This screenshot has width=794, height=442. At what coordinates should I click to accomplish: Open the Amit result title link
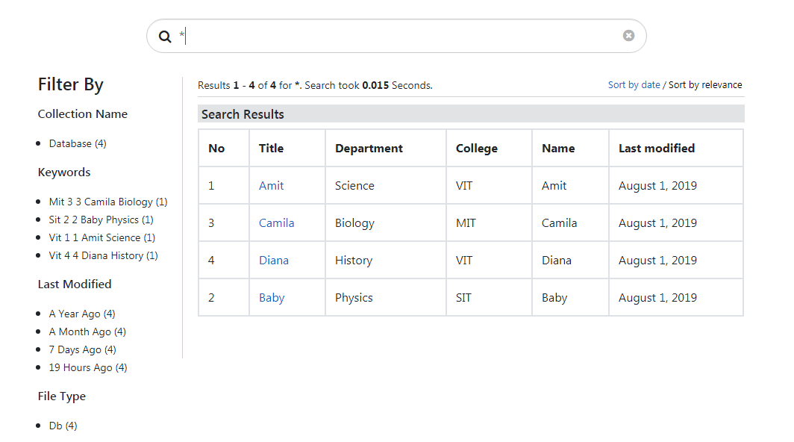[271, 186]
